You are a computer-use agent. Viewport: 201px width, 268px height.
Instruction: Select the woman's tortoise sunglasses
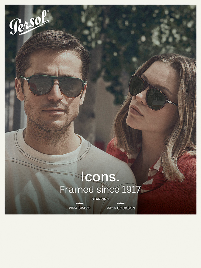click(x=153, y=94)
